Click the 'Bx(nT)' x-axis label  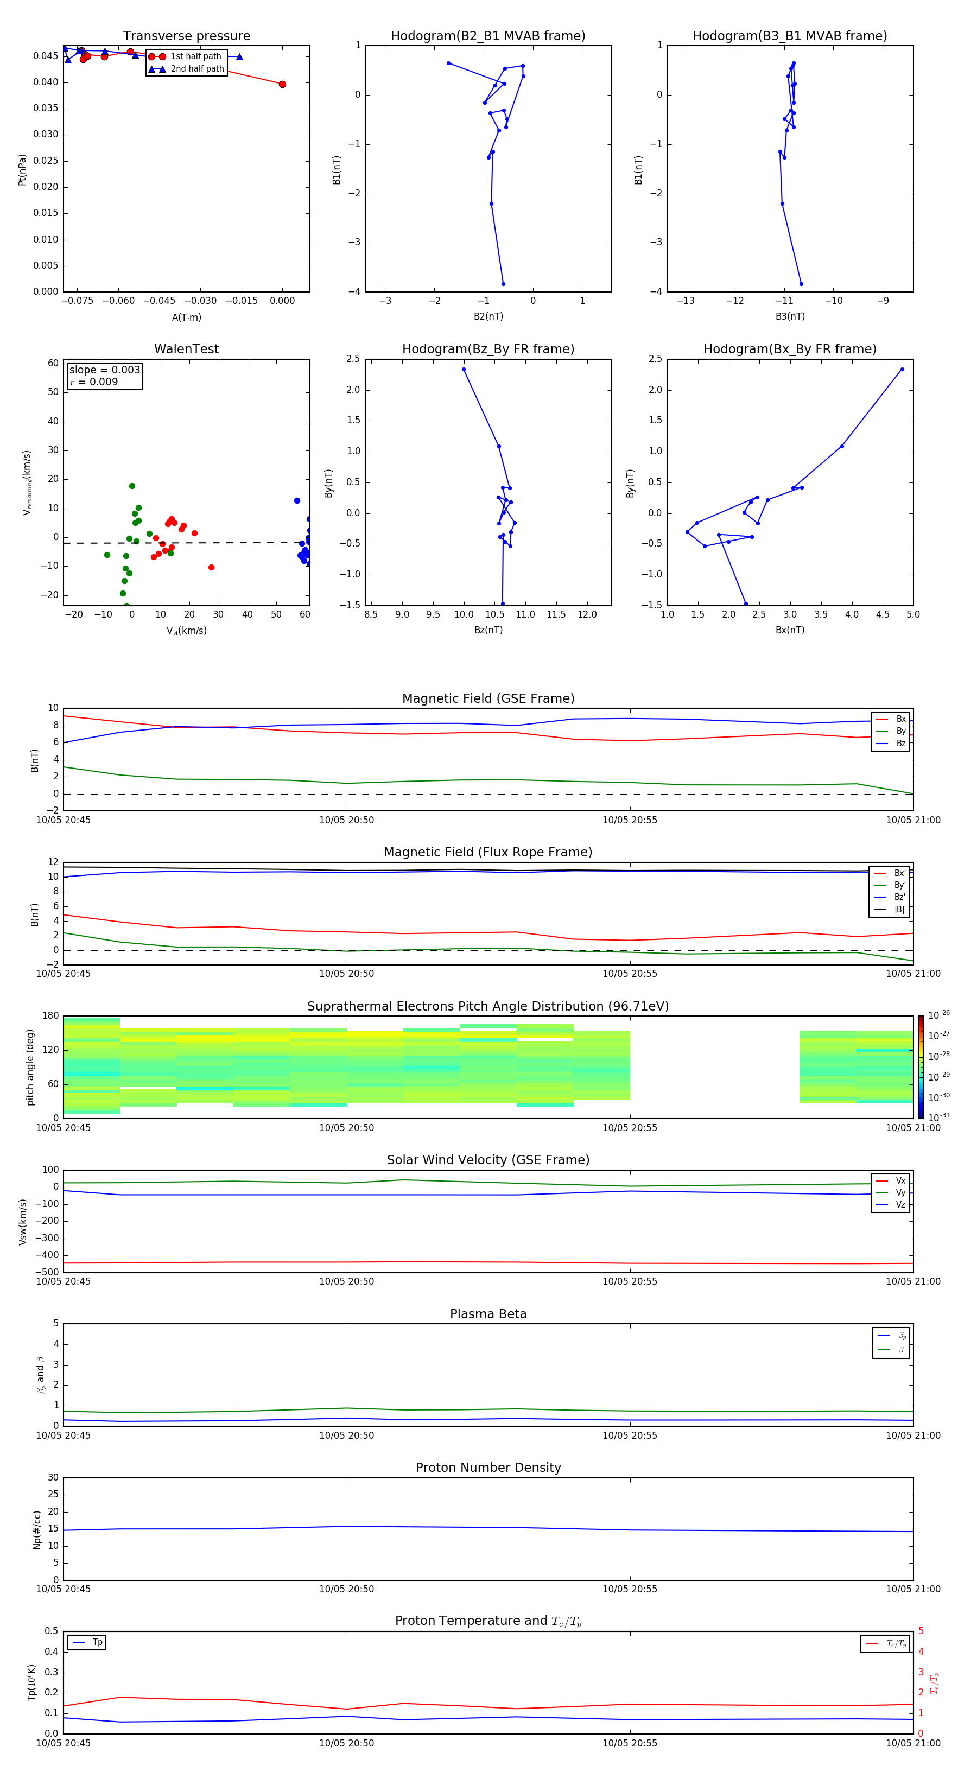(x=790, y=630)
